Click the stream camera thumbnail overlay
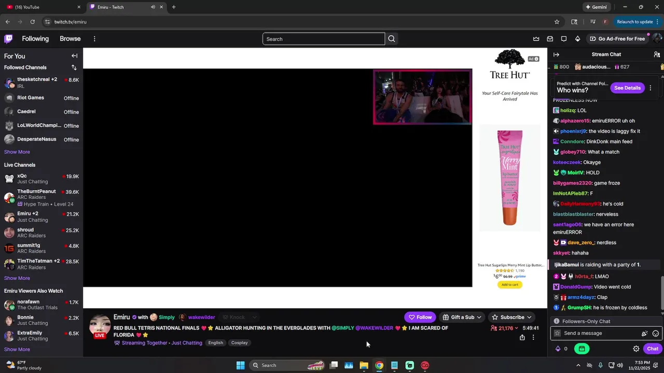The height and width of the screenshot is (373, 664). pos(422,97)
